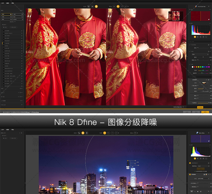
Task: Open Edit menu in Color Efex window
Action: click(x=8, y=3)
